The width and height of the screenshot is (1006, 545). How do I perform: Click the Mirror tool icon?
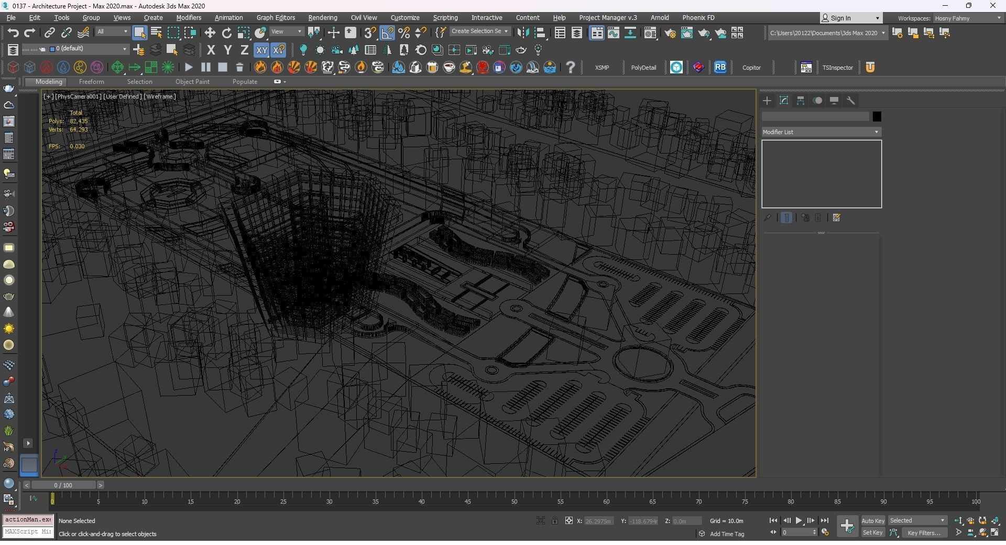point(523,33)
